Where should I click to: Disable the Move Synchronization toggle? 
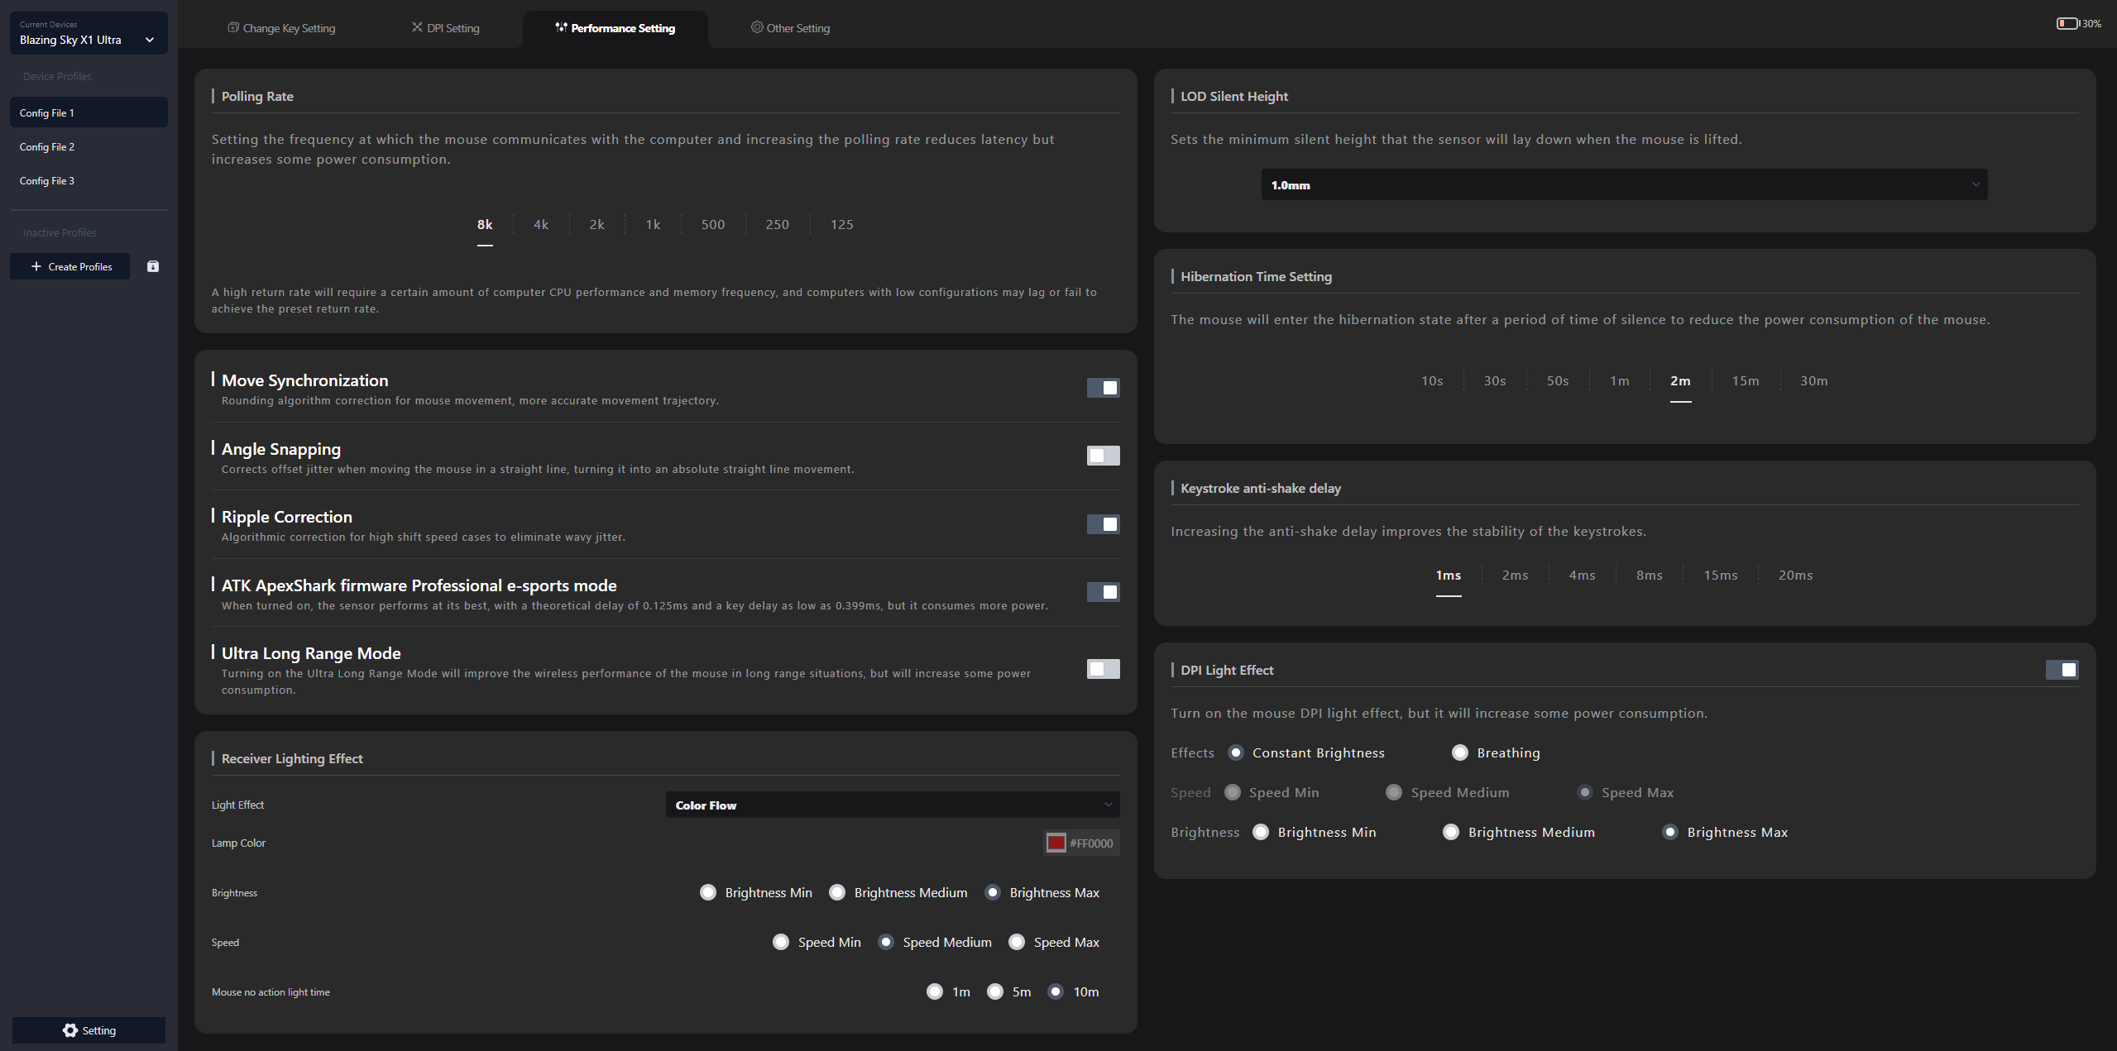pos(1103,388)
